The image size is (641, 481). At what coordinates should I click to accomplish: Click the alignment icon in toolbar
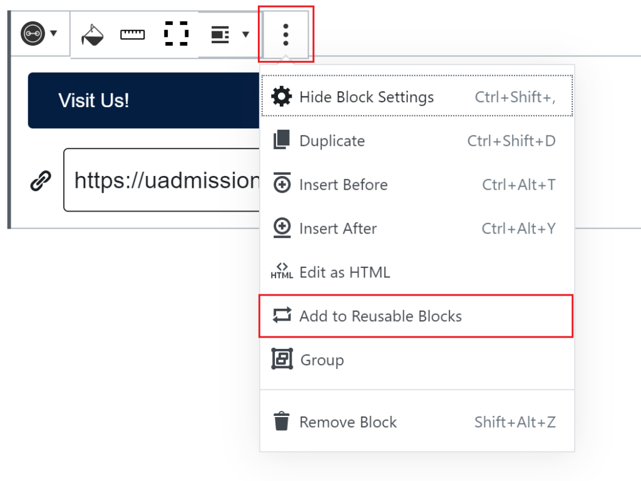[220, 34]
